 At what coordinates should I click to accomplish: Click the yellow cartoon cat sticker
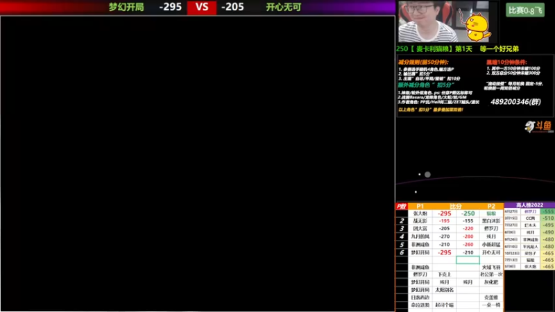(477, 26)
